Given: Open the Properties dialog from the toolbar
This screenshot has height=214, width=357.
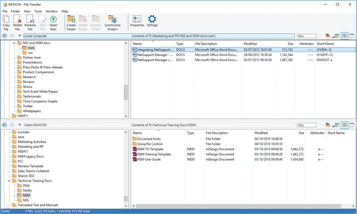Looking at the screenshot, I should coord(137,21).
